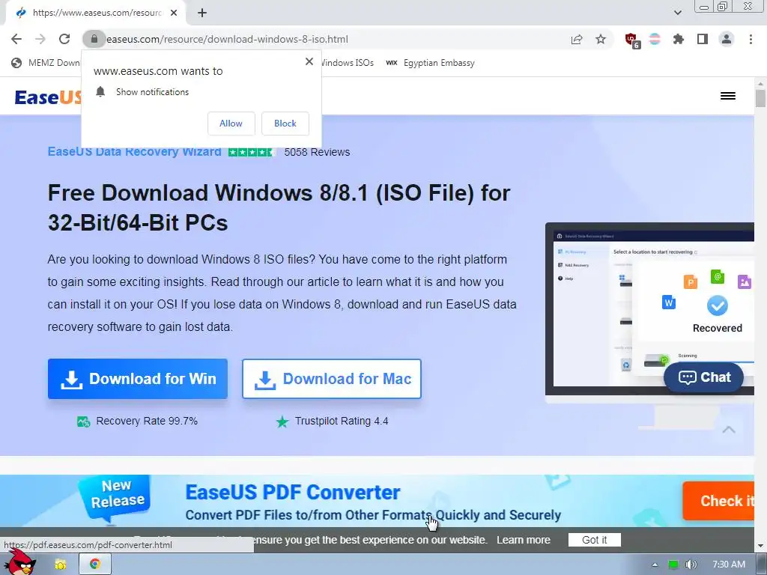Go back to the previous page
Screen dimensions: 767x575
pyautogui.click(x=16, y=39)
